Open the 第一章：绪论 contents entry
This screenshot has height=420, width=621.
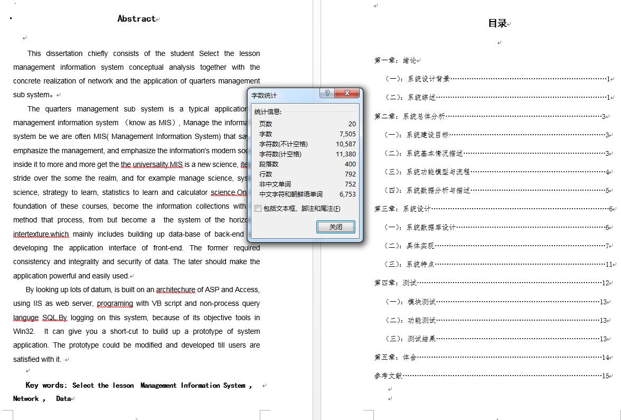395,60
